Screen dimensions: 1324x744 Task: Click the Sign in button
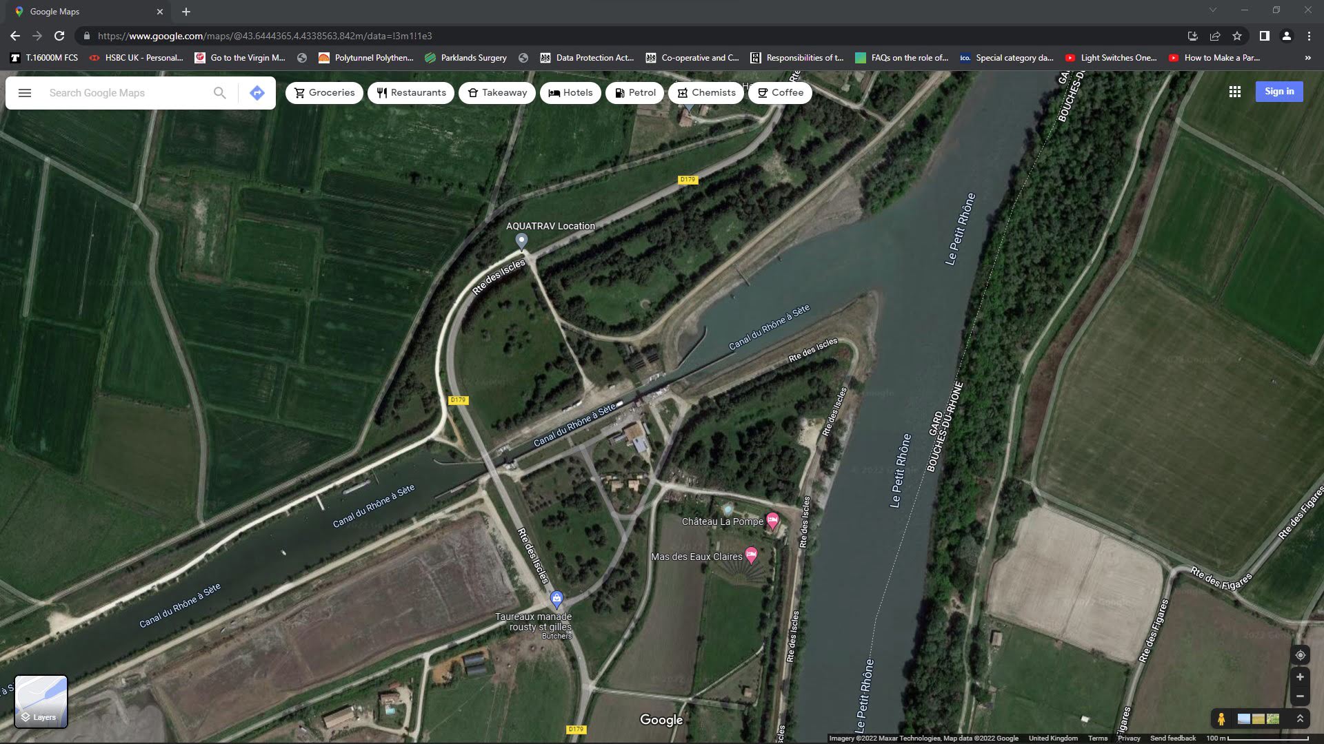click(x=1278, y=92)
